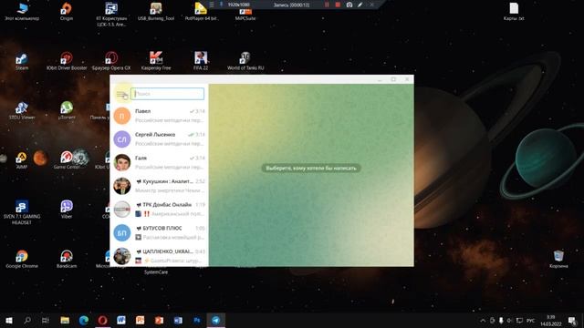Open the БУТУСОВ ПЛЮС channel
The width and height of the screenshot is (584, 328).
click(x=160, y=233)
